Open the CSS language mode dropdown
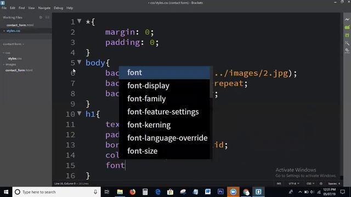Screen dimensions: 351x197 [x=310, y=183]
